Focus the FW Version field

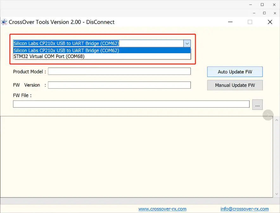point(119,85)
